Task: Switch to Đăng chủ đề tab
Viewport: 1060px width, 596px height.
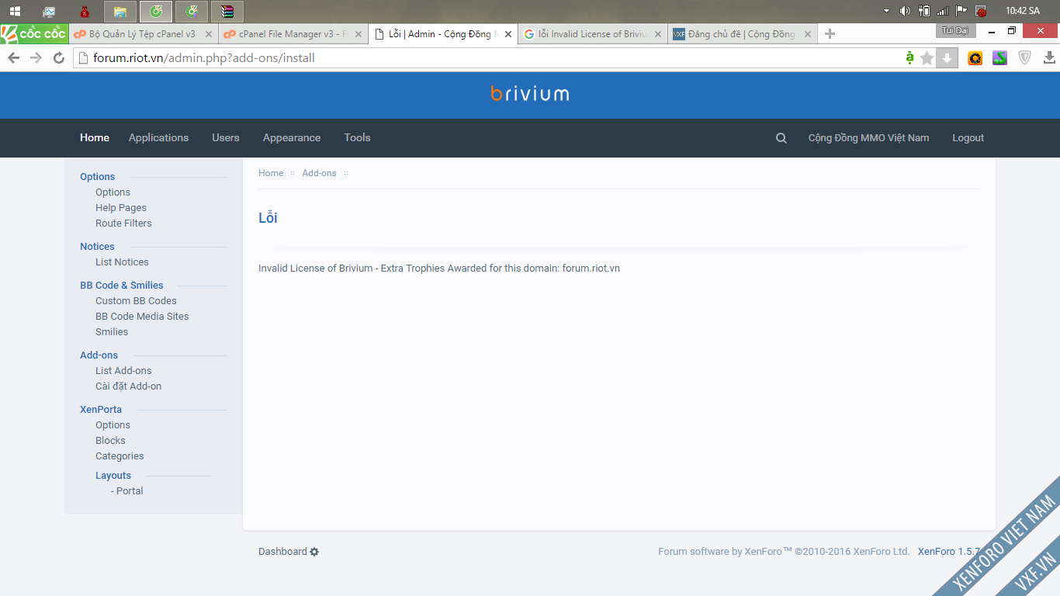Action: tap(742, 34)
